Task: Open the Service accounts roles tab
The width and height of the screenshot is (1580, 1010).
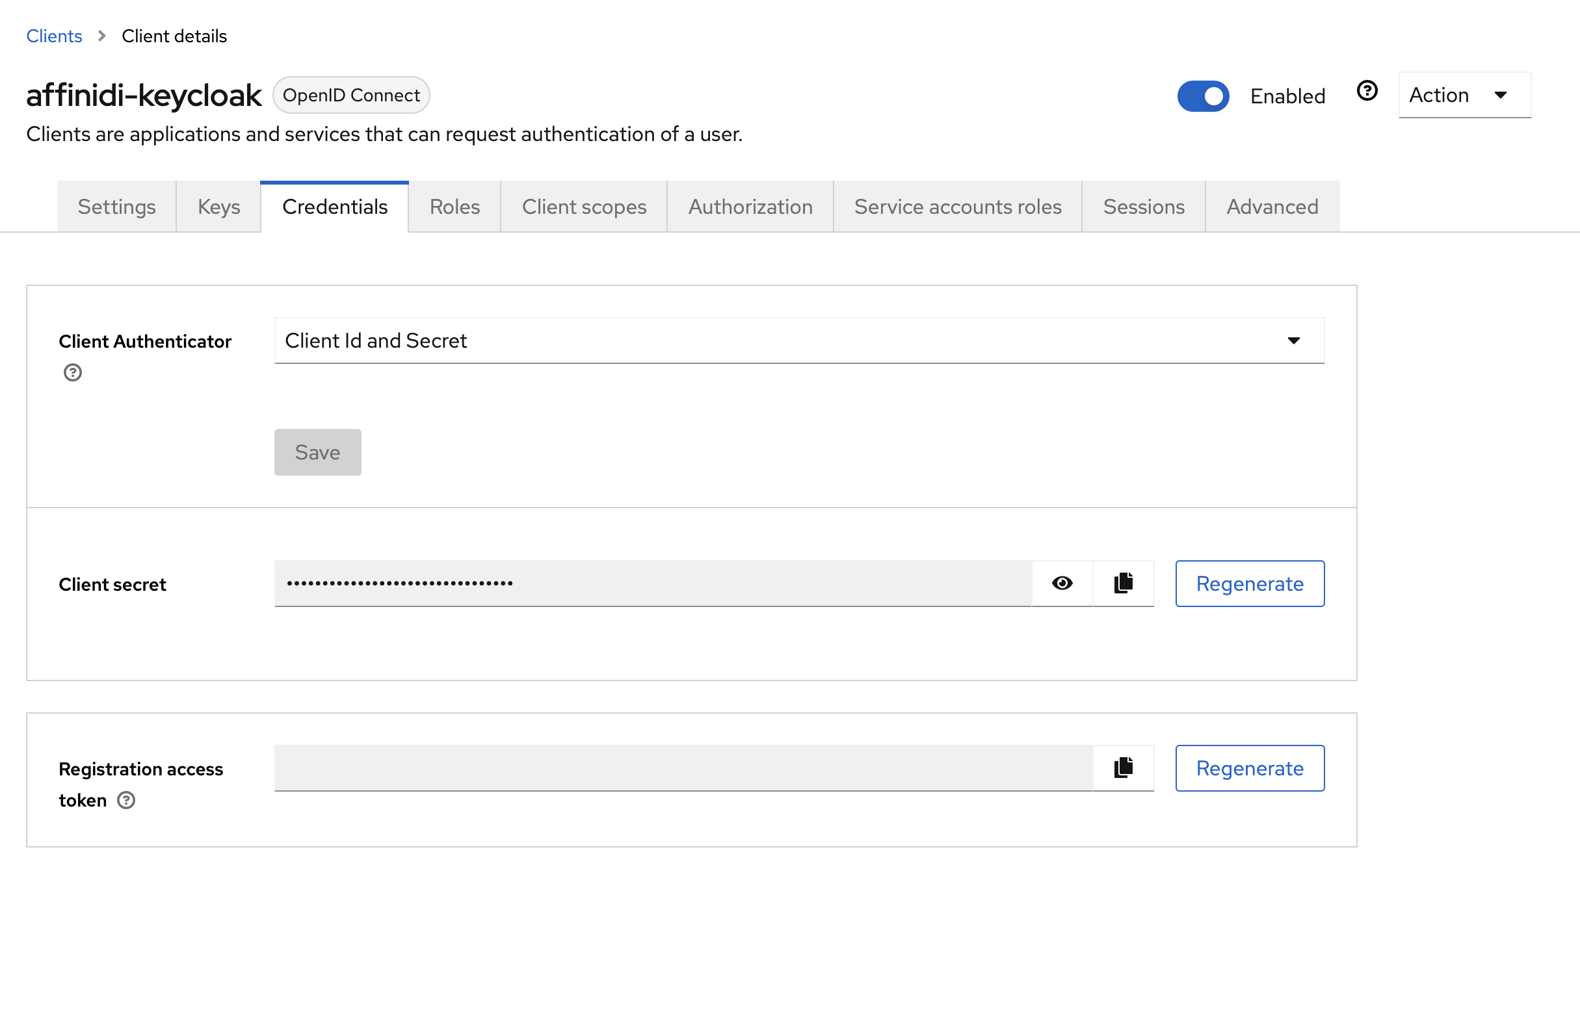Action: click(x=957, y=207)
